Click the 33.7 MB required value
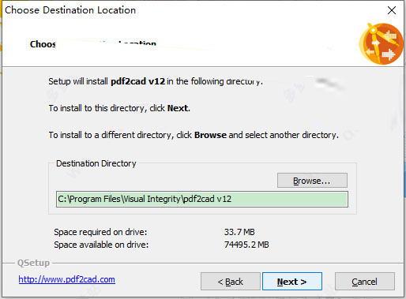This screenshot has width=406, height=299. click(x=239, y=232)
